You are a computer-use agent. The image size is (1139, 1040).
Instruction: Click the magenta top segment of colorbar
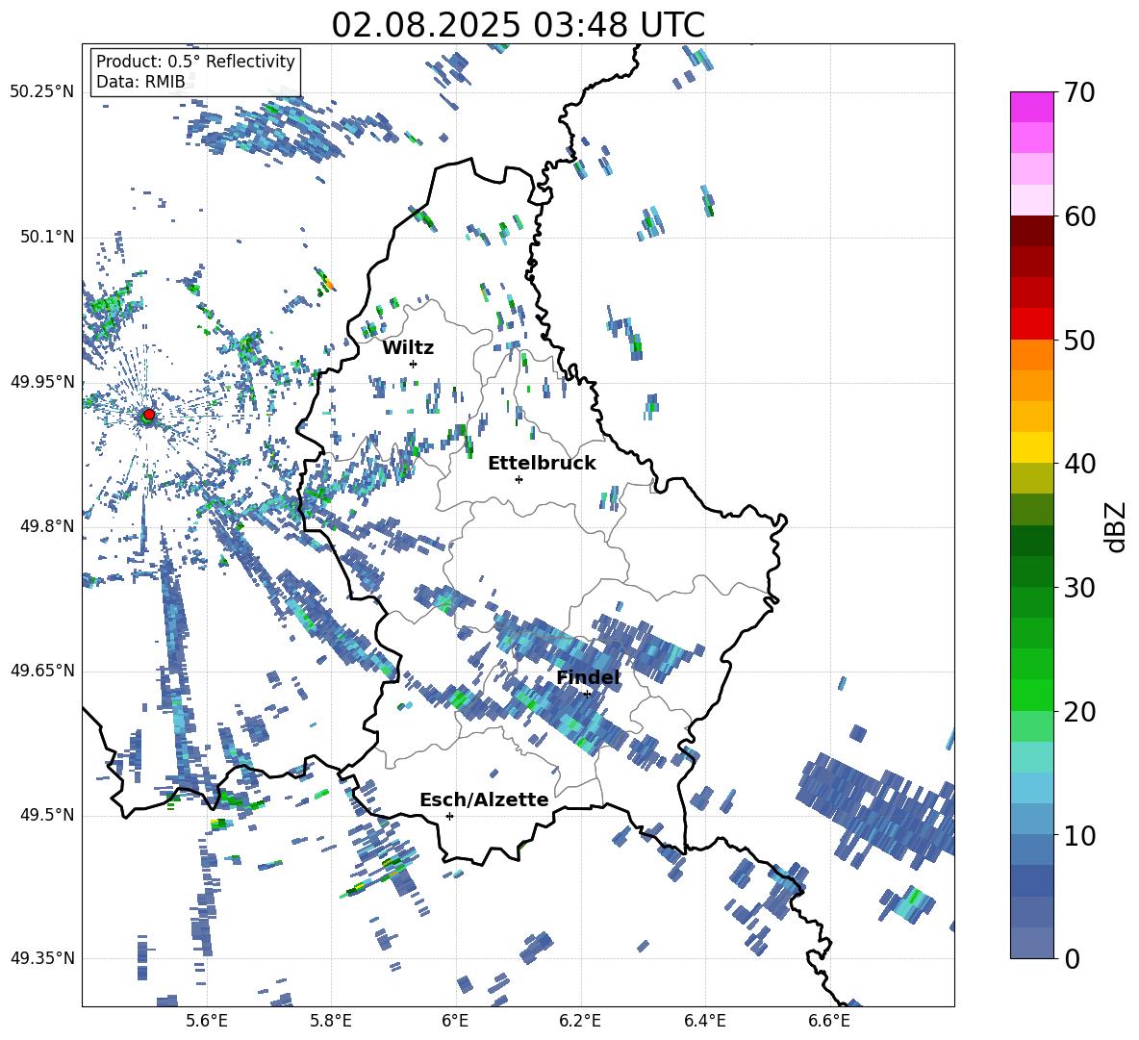[x=1031, y=108]
